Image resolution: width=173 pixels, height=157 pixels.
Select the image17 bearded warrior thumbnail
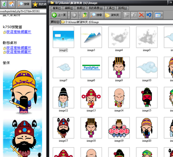point(63,128)
